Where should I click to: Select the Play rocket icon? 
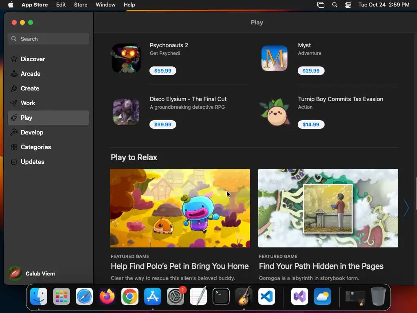click(x=14, y=118)
